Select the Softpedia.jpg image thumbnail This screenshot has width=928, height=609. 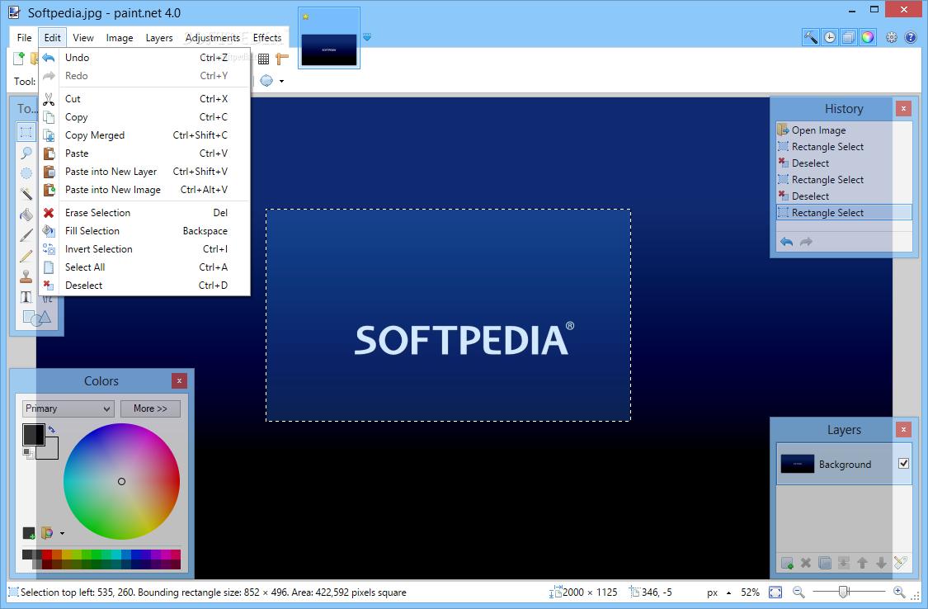329,39
